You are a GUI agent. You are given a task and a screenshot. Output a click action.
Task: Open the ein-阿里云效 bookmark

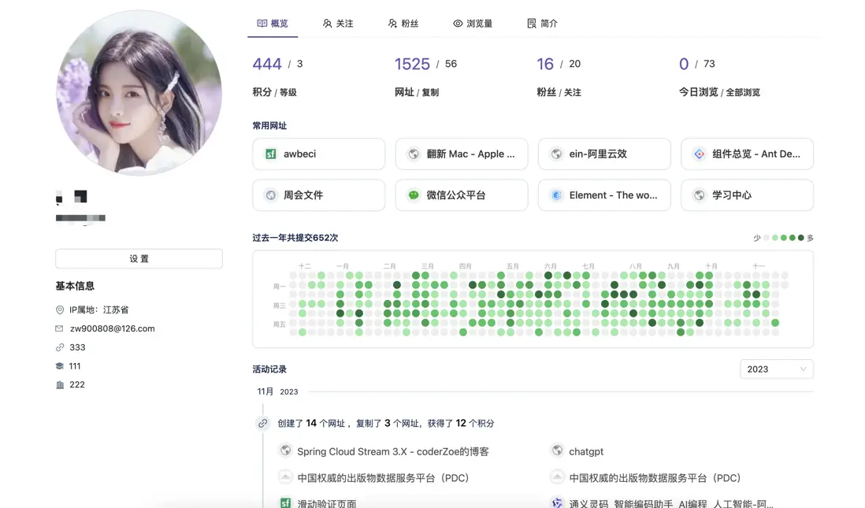click(604, 154)
